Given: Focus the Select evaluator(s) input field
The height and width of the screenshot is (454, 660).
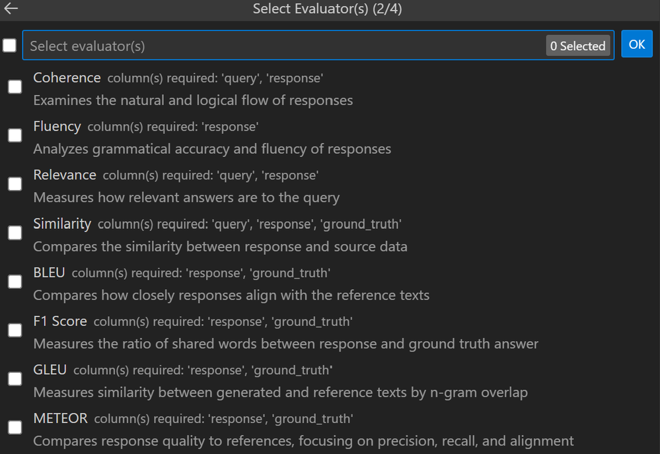Looking at the screenshot, I should tap(284, 46).
